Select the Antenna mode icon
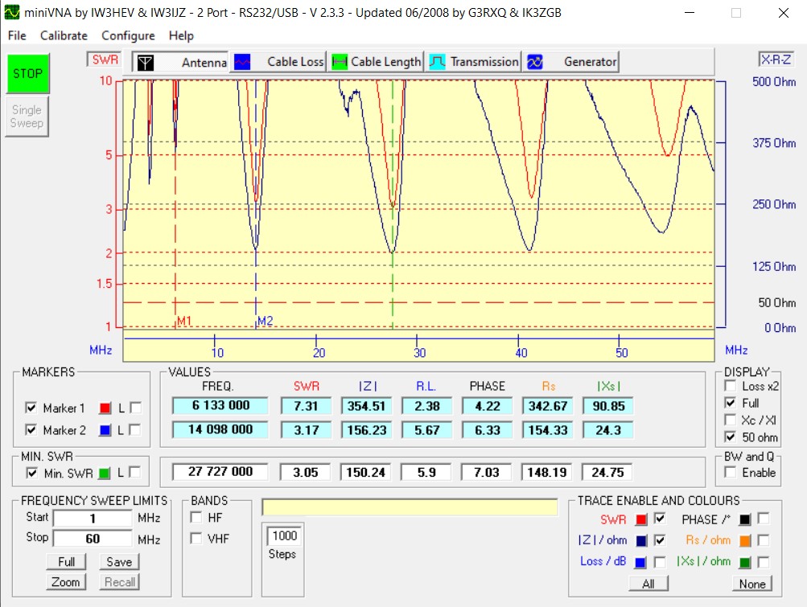The image size is (807, 607). [x=145, y=62]
